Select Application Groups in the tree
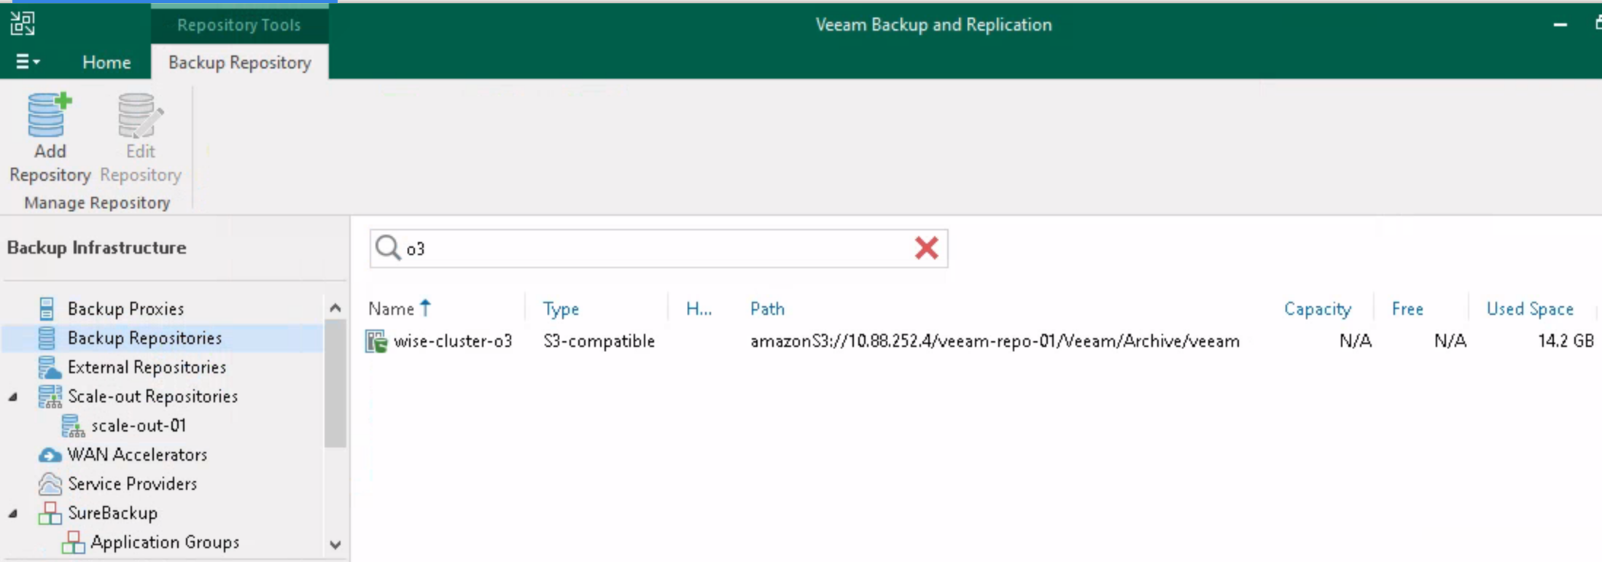The width and height of the screenshot is (1602, 562). click(165, 542)
